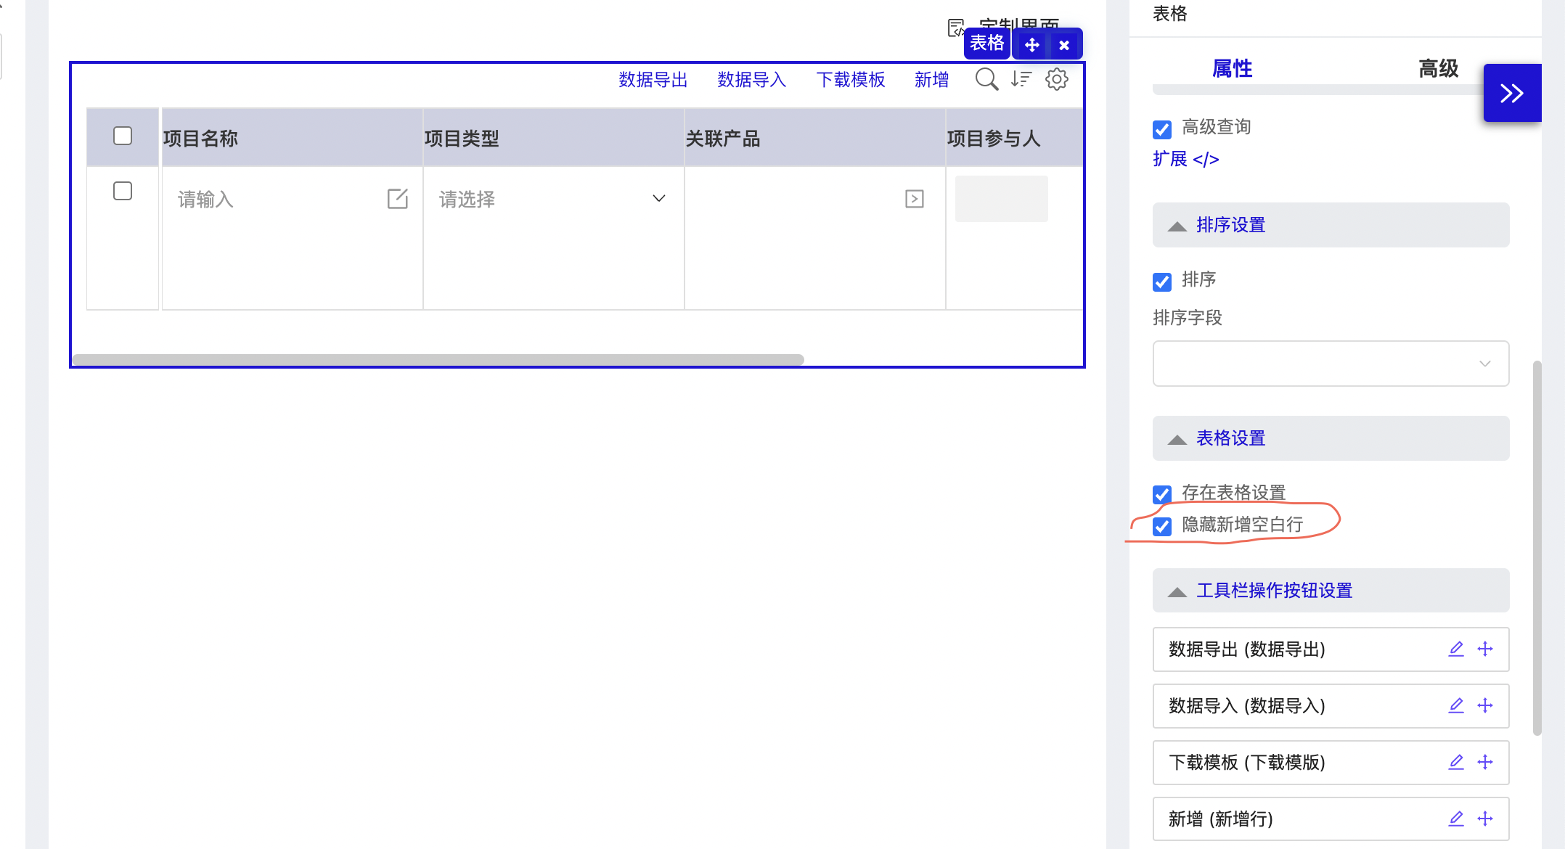
Task: Switch to the 高级 tab
Action: (x=1438, y=68)
